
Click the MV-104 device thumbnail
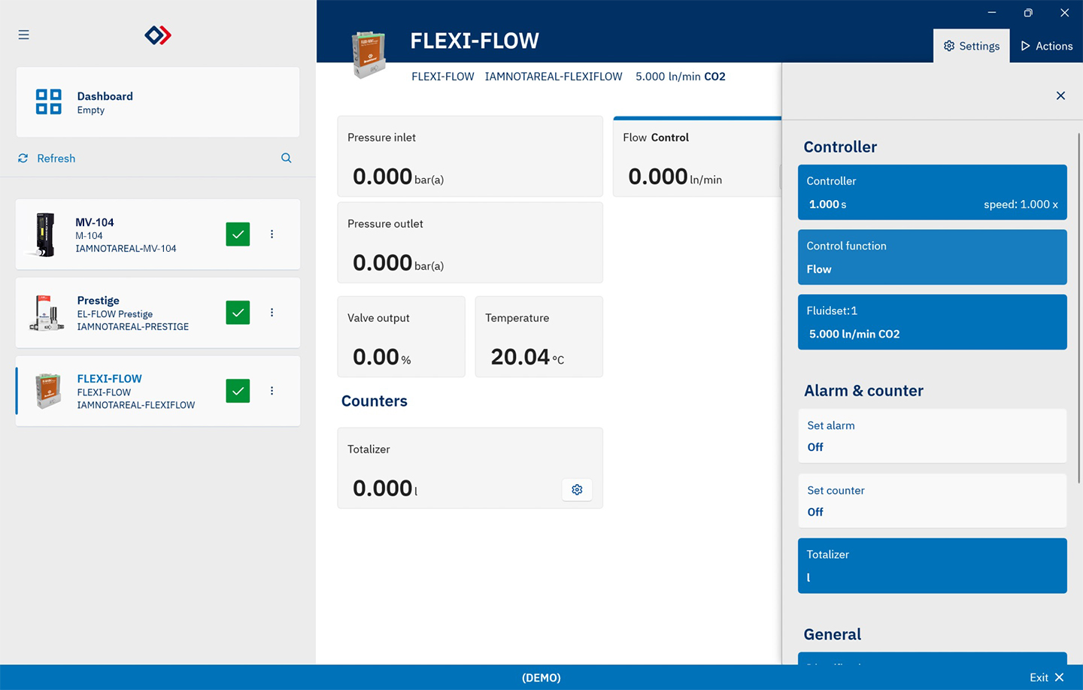tap(45, 235)
